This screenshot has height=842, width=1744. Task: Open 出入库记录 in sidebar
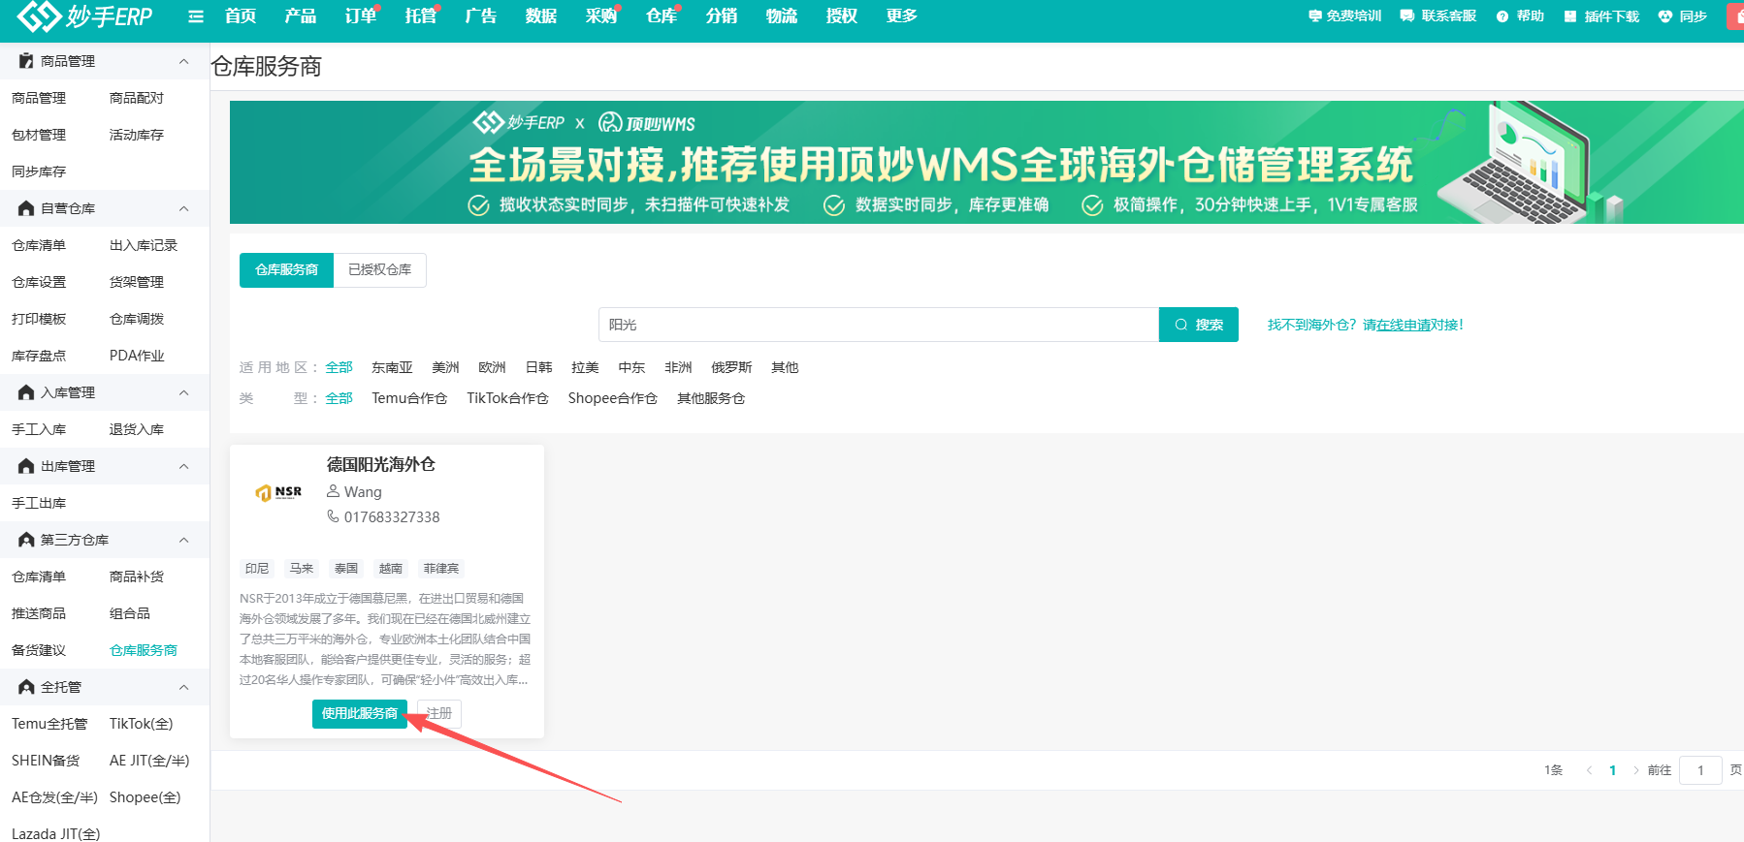(144, 245)
